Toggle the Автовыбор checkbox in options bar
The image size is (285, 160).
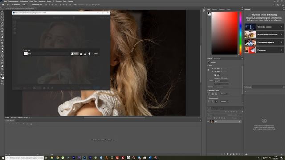[x=13, y=5]
